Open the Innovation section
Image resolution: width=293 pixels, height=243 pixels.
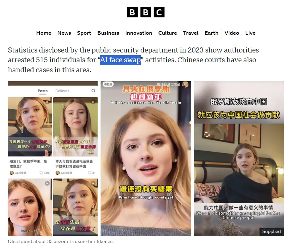click(139, 33)
